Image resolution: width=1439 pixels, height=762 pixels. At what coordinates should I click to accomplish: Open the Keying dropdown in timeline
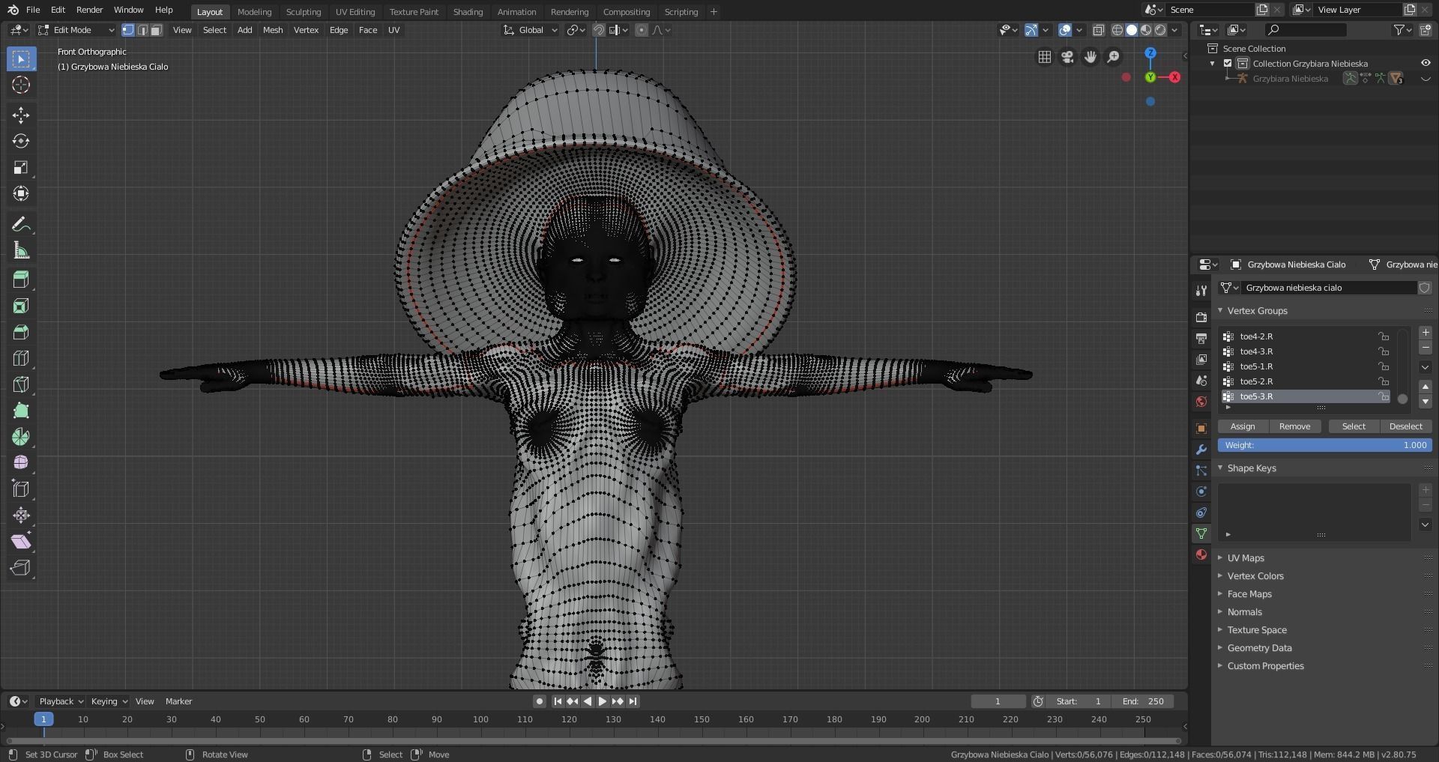pyautogui.click(x=109, y=701)
